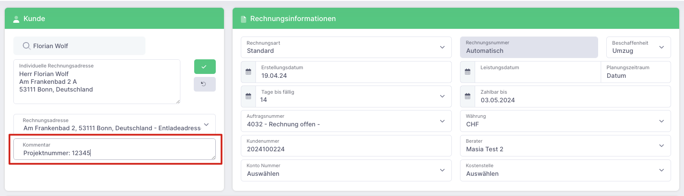Image resolution: width=684 pixels, height=196 pixels.
Task: Click document icon in Rechnungsinformationen header
Action: click(x=243, y=19)
